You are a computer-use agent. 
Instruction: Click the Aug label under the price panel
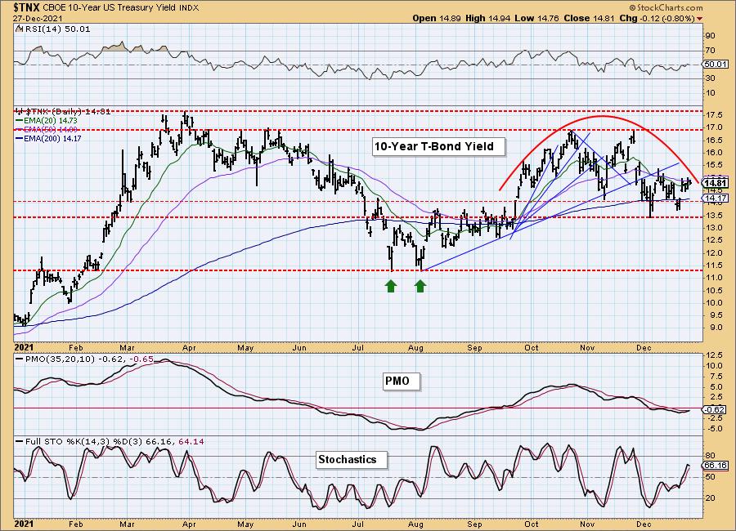(x=416, y=348)
